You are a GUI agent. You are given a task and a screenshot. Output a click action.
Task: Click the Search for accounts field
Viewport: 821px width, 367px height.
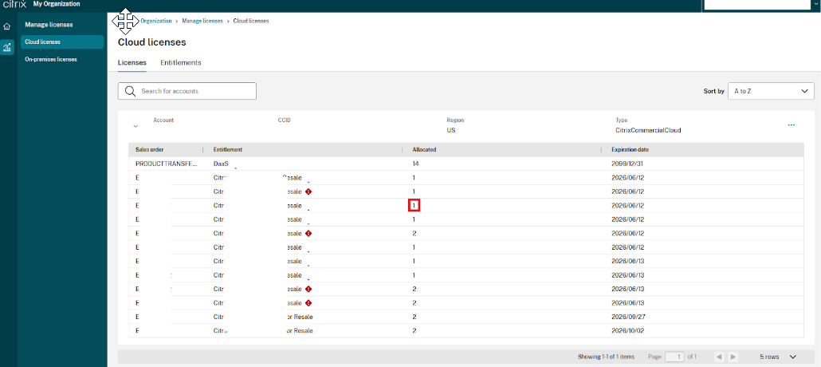(196, 91)
